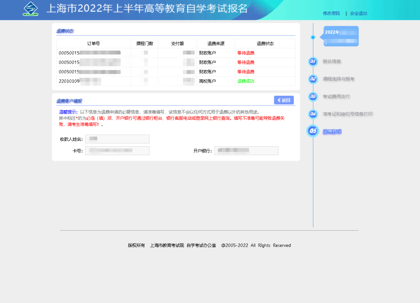Select 安全退出 in the top navigation

[358, 13]
